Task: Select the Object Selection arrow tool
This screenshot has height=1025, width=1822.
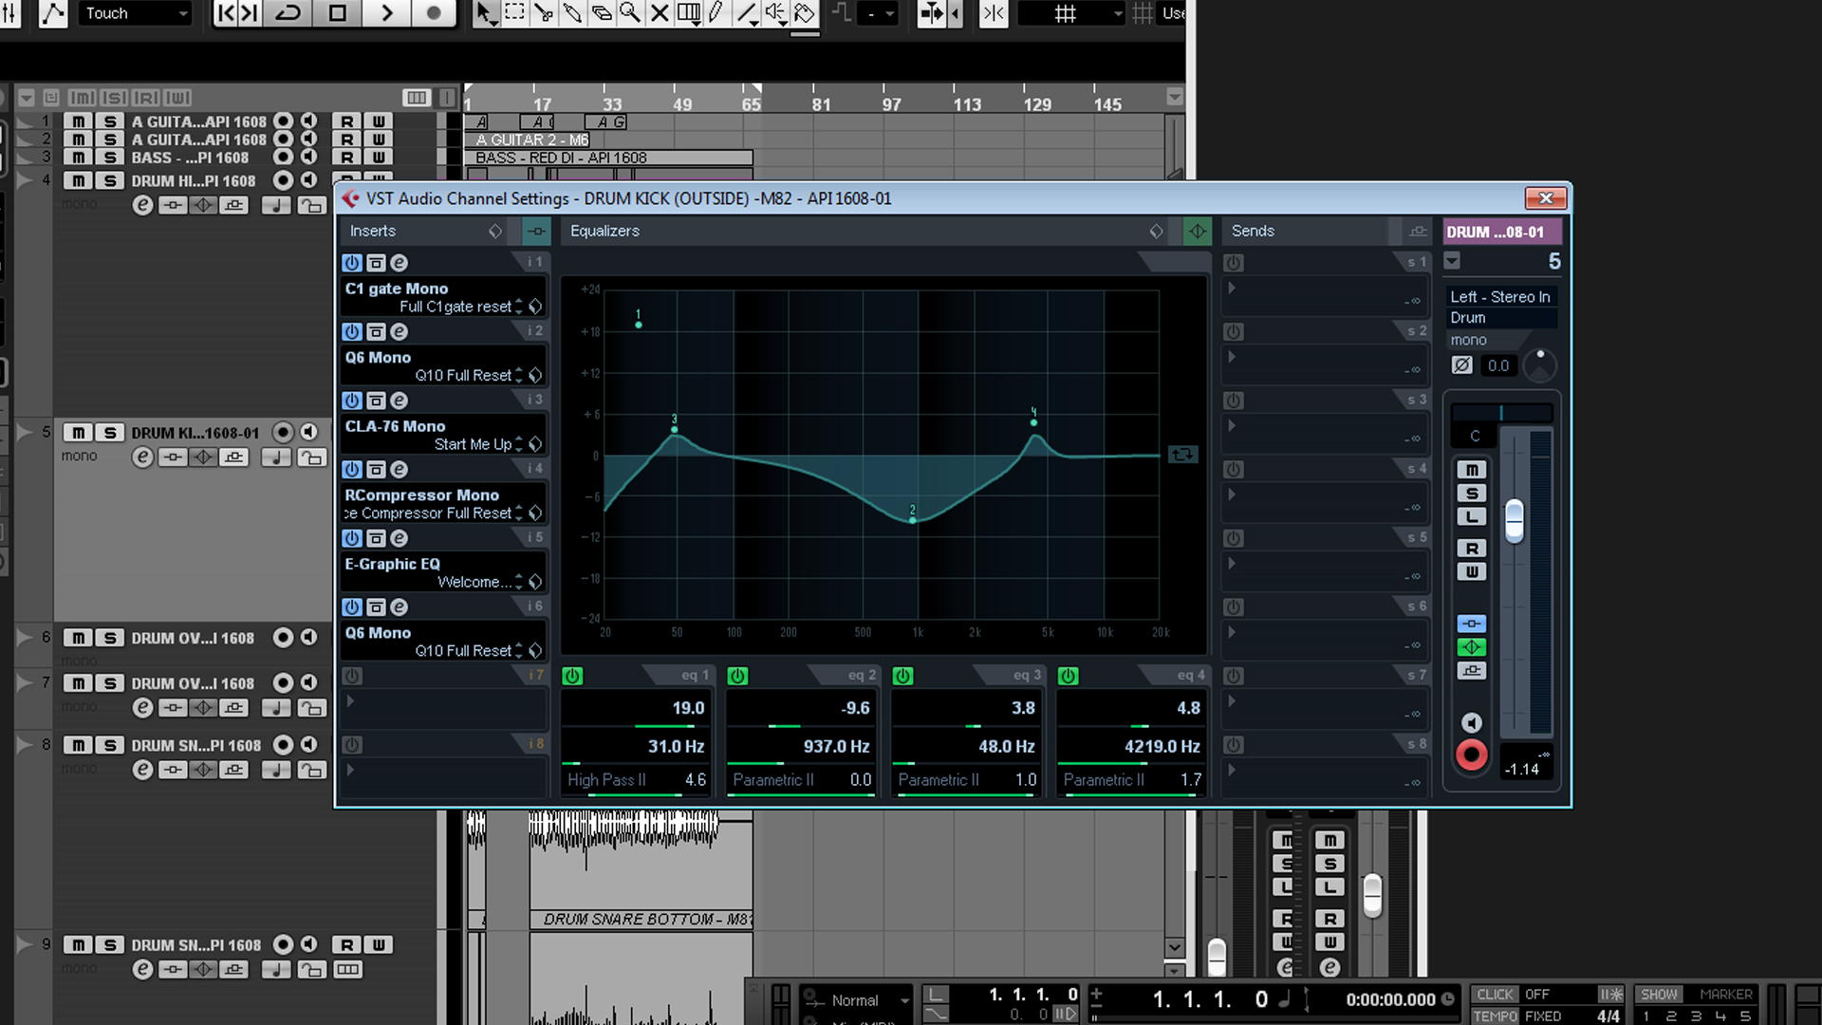Action: click(485, 13)
